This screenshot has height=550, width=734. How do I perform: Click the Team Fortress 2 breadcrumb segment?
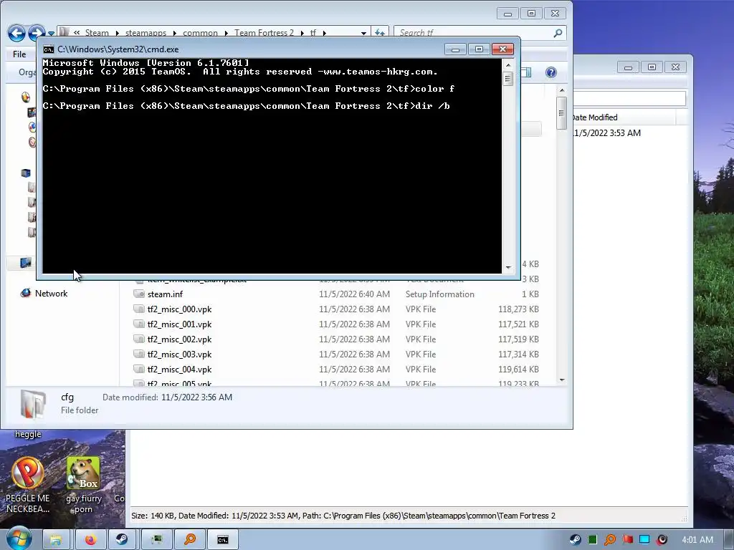(x=264, y=33)
